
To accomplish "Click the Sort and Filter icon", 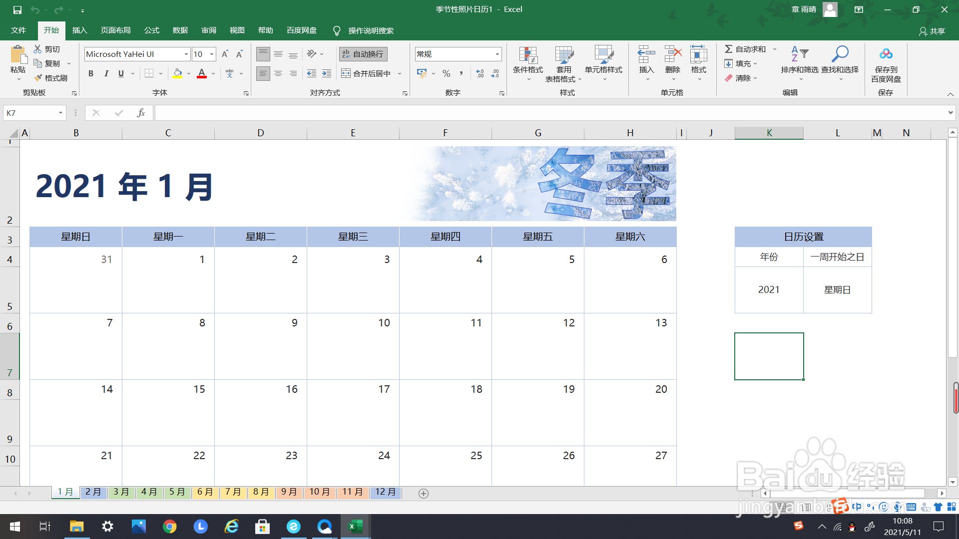I will [x=799, y=54].
